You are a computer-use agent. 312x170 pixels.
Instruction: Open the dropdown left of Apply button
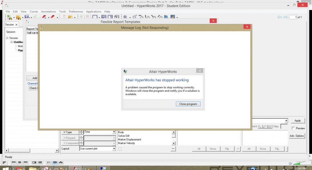(x=286, y=121)
